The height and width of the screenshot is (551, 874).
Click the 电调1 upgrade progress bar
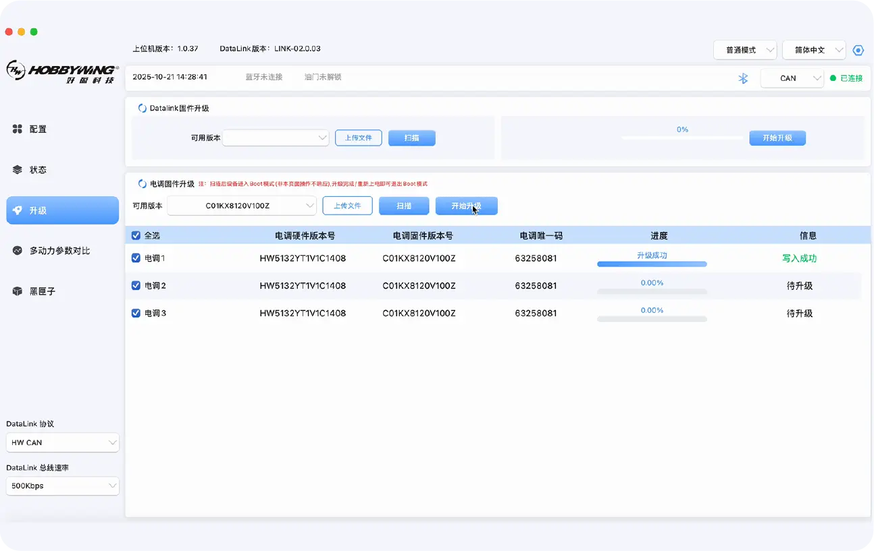tap(652, 264)
